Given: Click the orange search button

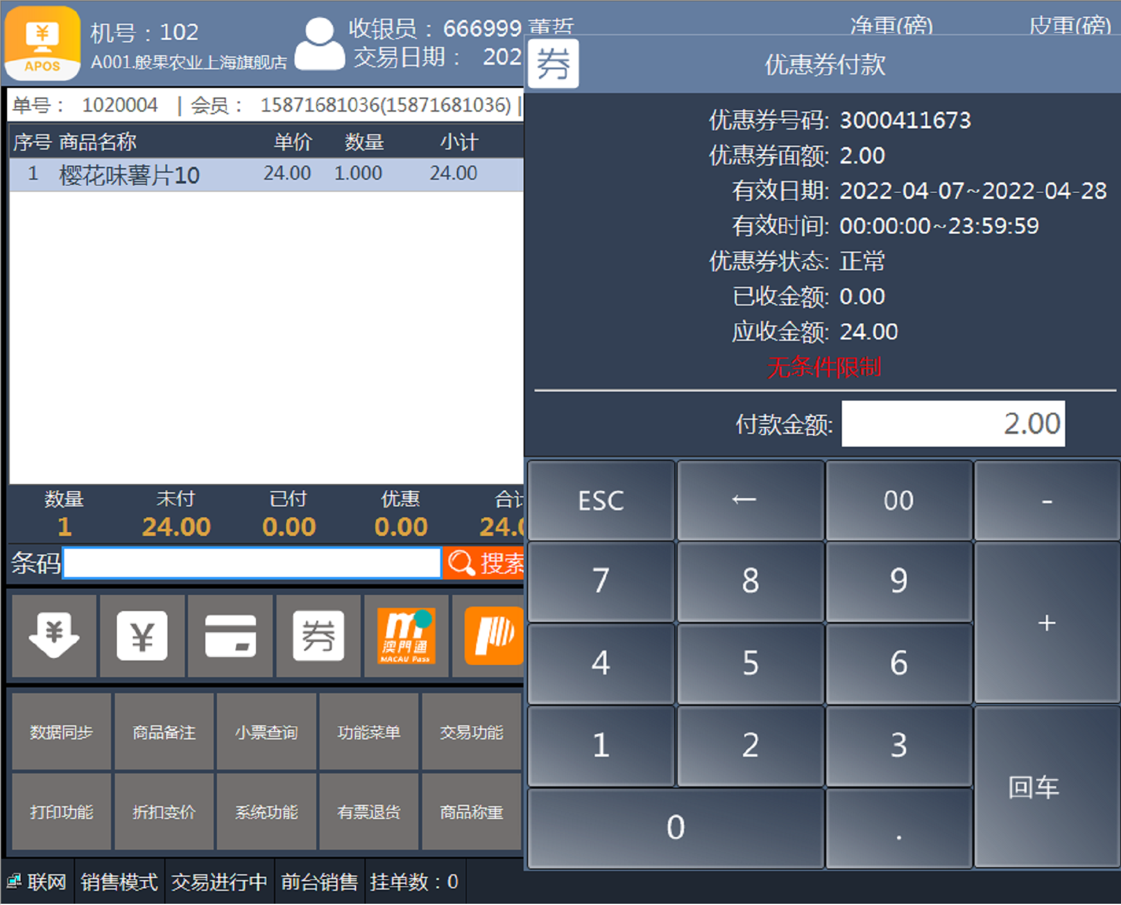Looking at the screenshot, I should click(x=484, y=564).
